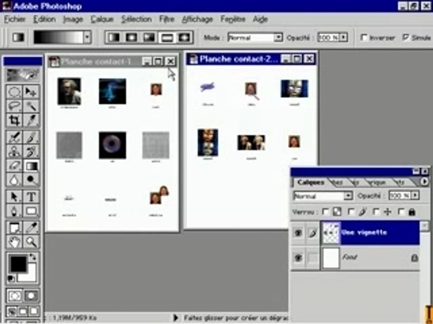433x324 pixels.
Task: Select the Move tool
Action: (31, 92)
